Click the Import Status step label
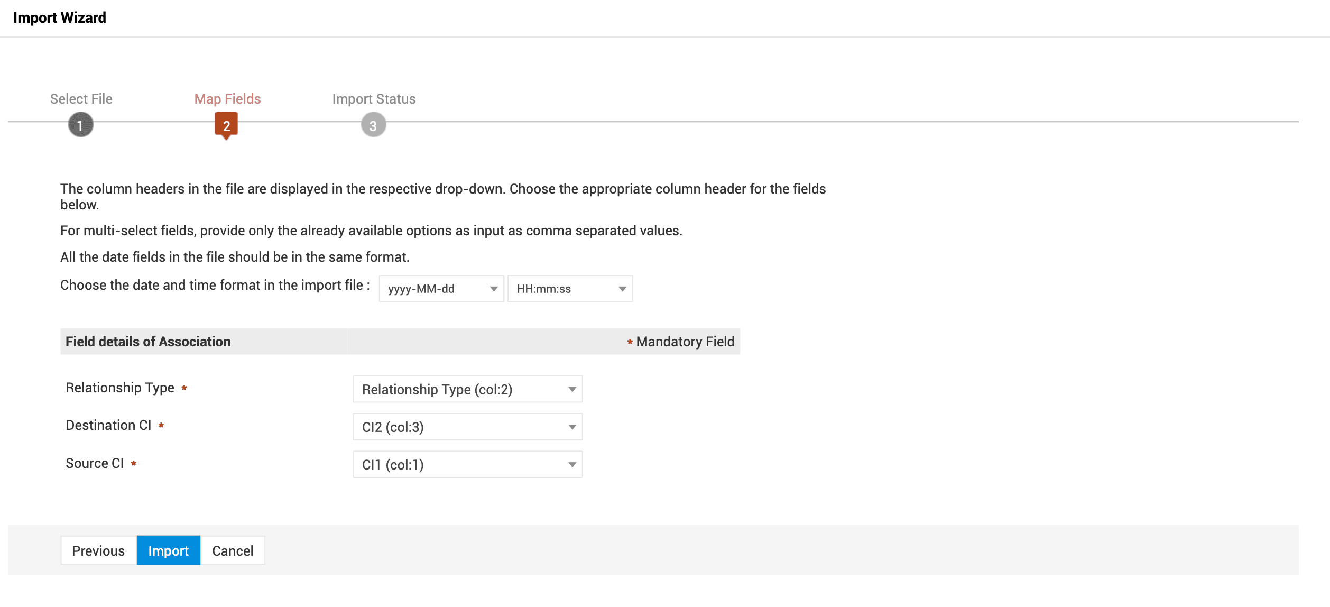Screen dimensions: 1330x607 374,99
